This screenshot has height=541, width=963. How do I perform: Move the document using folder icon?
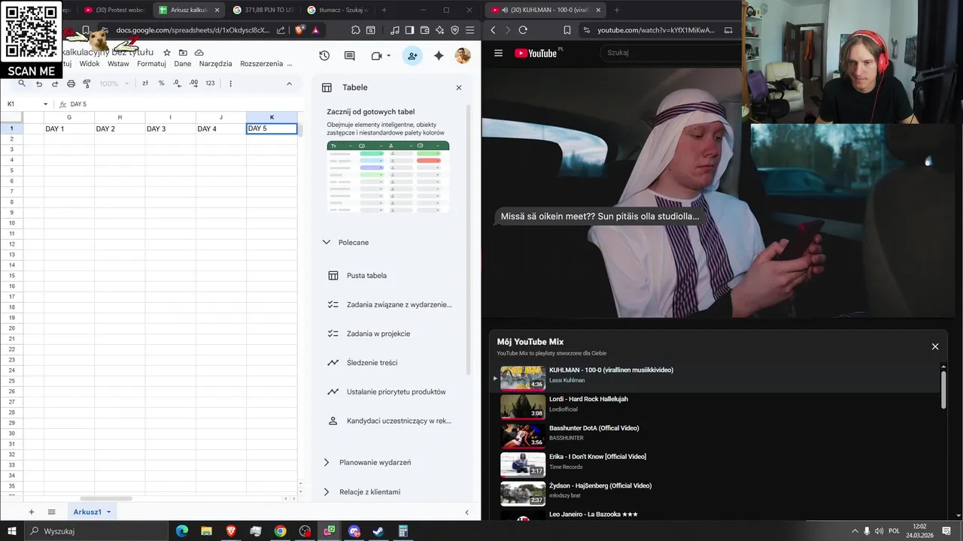(183, 53)
